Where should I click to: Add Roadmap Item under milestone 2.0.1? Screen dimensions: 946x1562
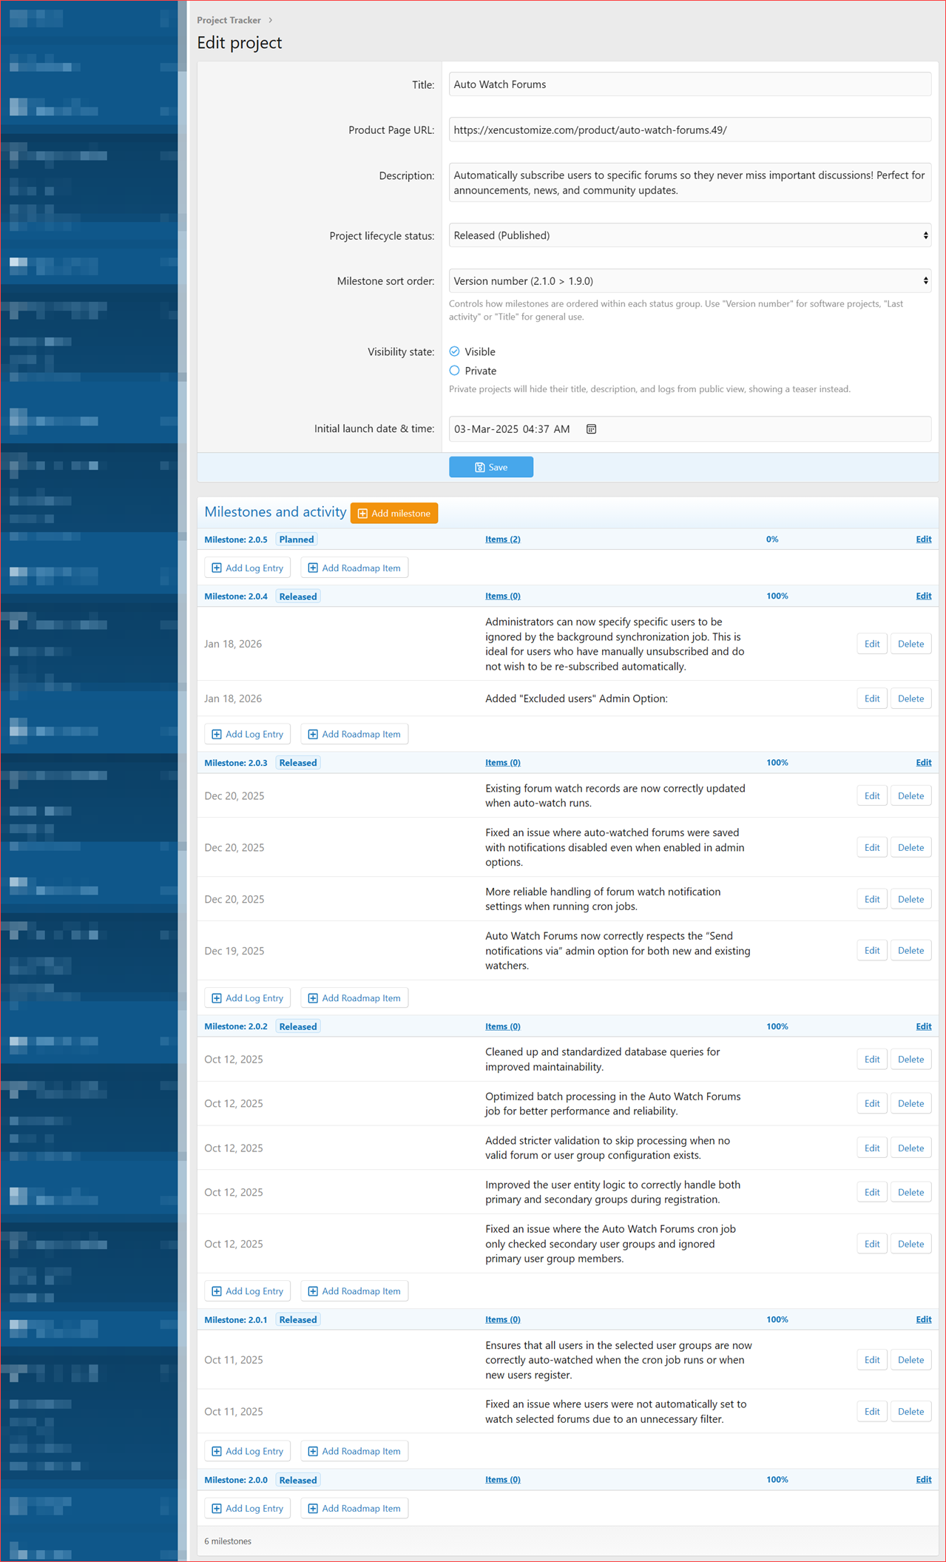tap(354, 1452)
